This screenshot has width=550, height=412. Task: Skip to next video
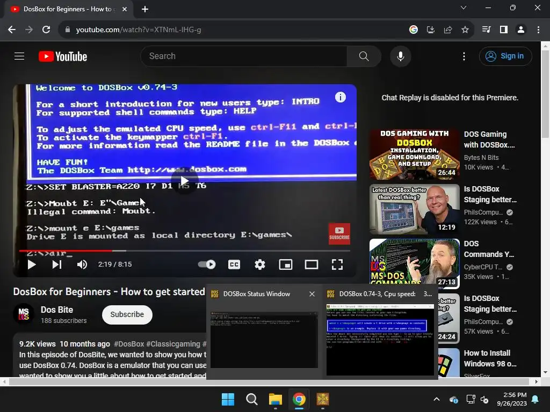pyautogui.click(x=57, y=264)
